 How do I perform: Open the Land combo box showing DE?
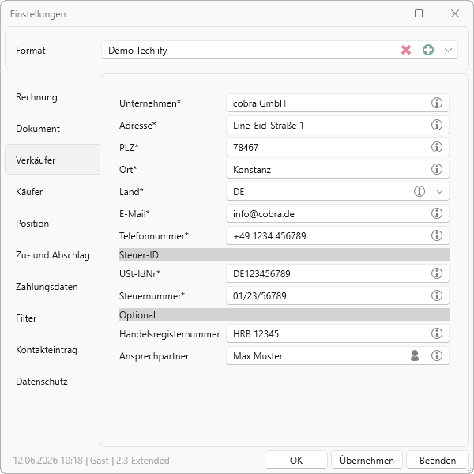coord(337,191)
